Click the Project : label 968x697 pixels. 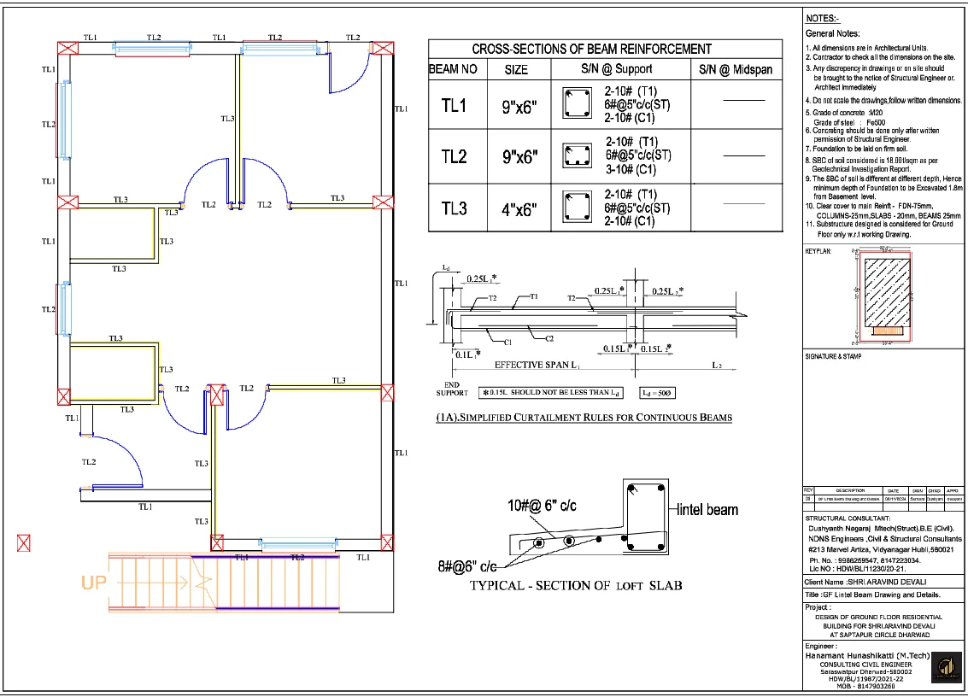click(x=818, y=606)
